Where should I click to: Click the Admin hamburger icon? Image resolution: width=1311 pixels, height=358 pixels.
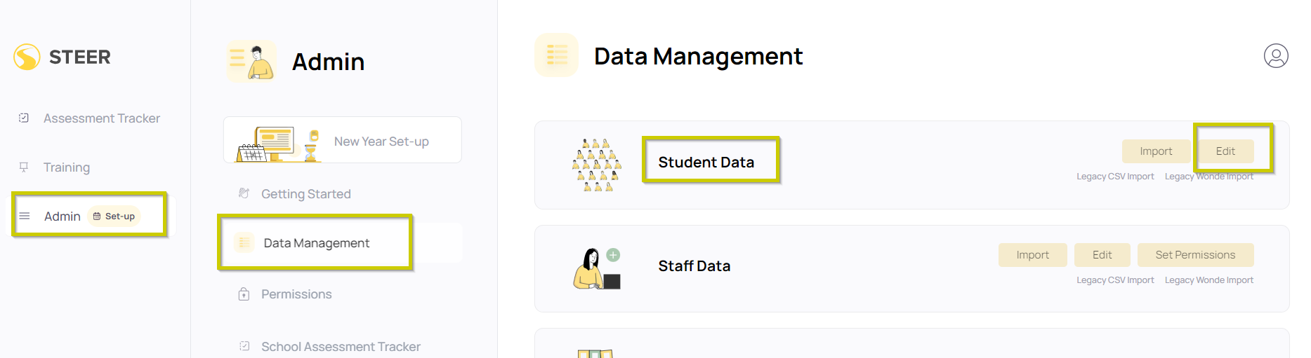(25, 216)
